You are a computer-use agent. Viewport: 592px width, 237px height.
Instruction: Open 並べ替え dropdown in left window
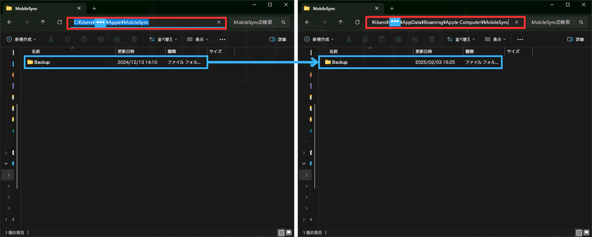click(x=164, y=39)
